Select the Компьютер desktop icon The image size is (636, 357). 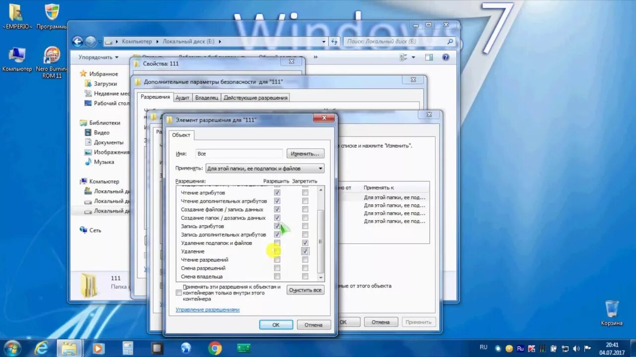[x=17, y=59]
